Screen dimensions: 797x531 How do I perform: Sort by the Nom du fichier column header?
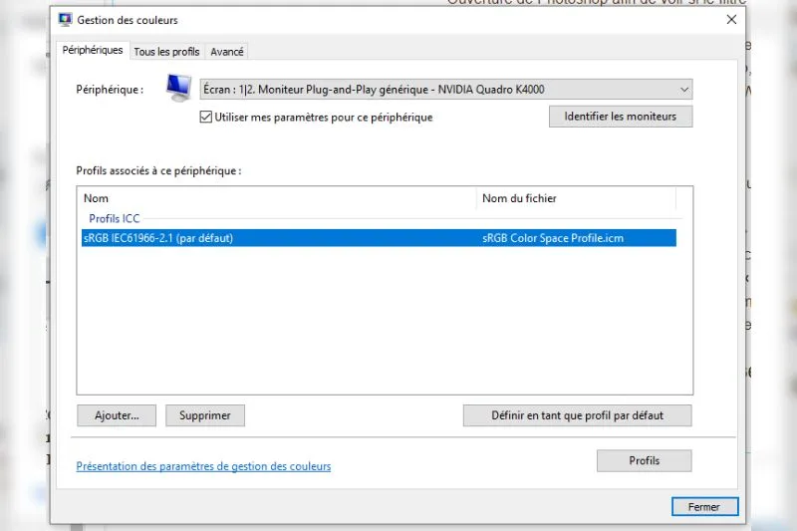coord(576,198)
